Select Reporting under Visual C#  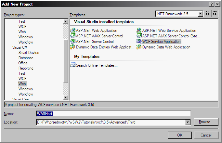point(26,68)
